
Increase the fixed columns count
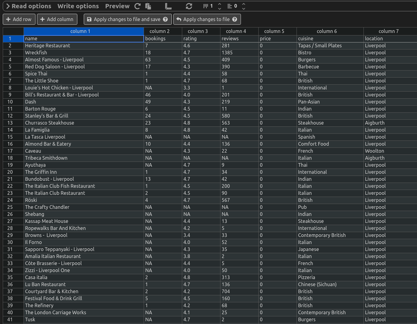coord(220,4)
